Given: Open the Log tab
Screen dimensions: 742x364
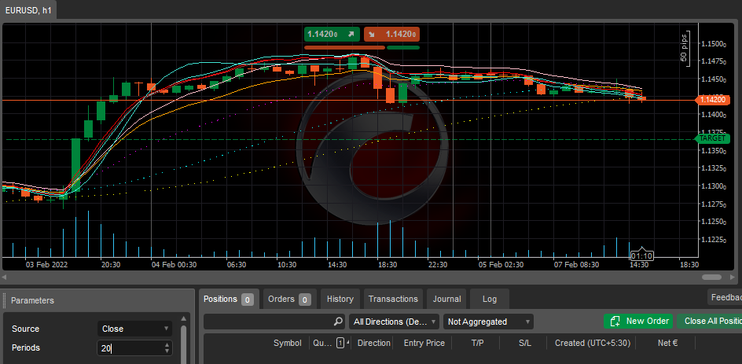Looking at the screenshot, I should [x=490, y=300].
